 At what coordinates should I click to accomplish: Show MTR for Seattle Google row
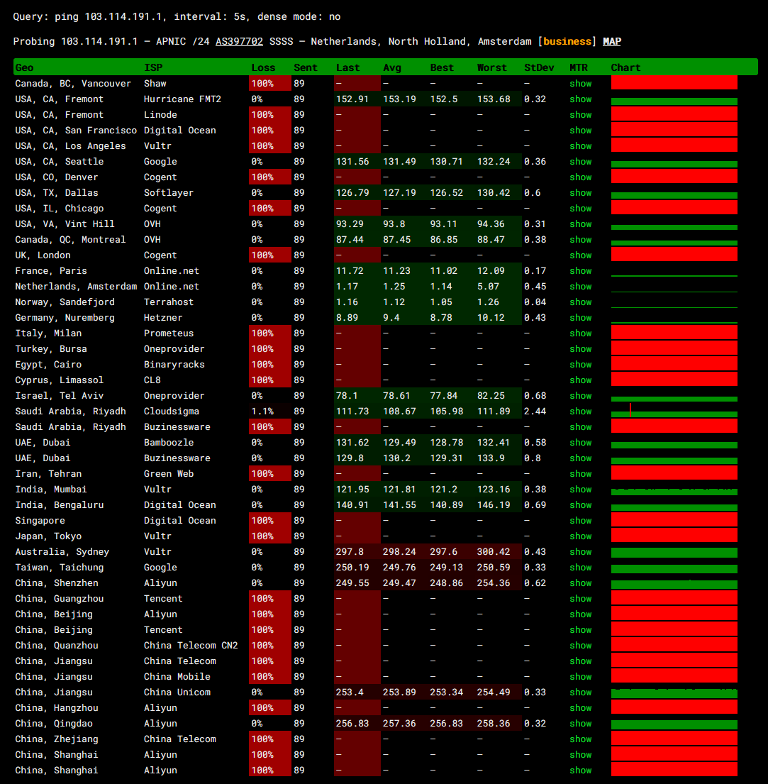[x=580, y=162]
